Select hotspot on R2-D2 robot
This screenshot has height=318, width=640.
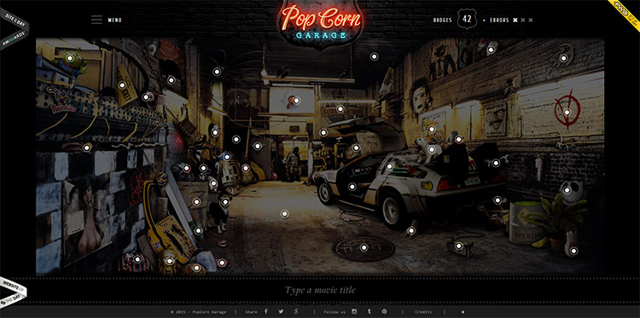point(227,157)
